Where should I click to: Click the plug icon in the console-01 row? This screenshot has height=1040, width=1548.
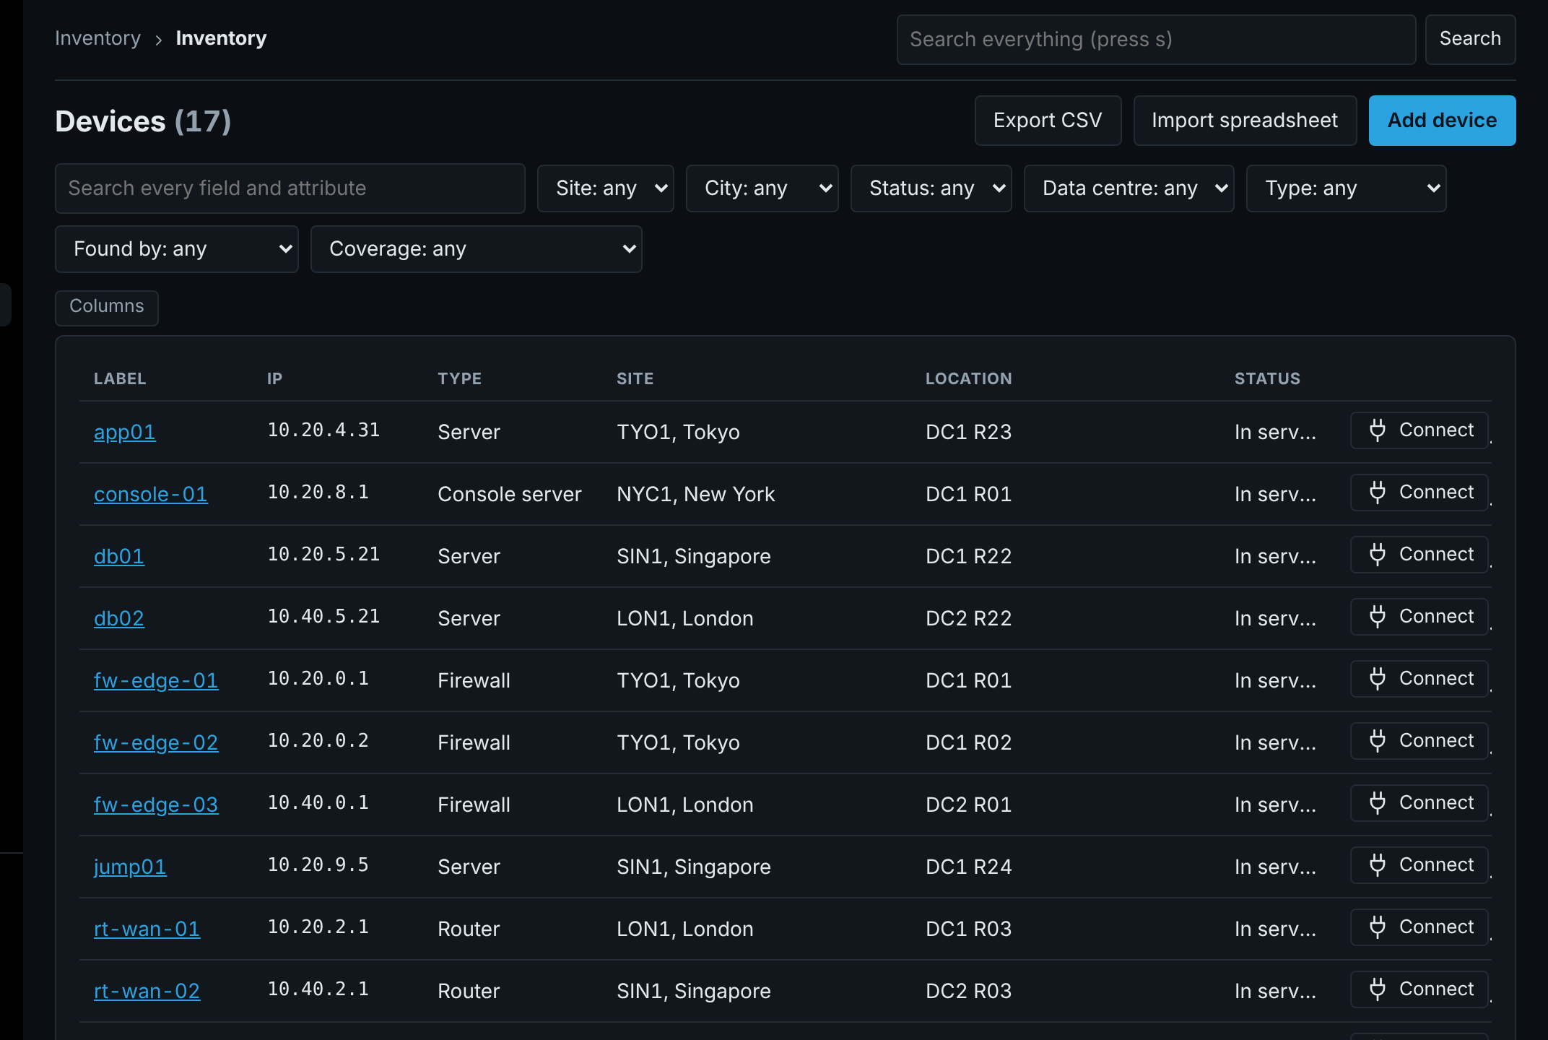click(x=1377, y=493)
